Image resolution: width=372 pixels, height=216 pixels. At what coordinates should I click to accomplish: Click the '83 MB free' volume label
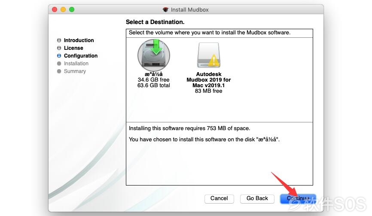pyautogui.click(x=208, y=91)
